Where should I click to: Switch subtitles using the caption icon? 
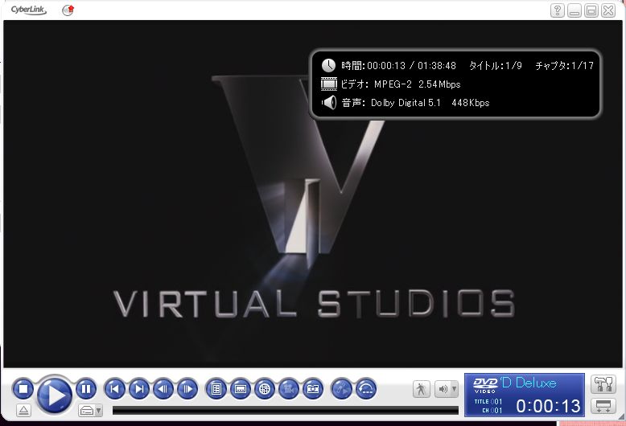pos(241,389)
